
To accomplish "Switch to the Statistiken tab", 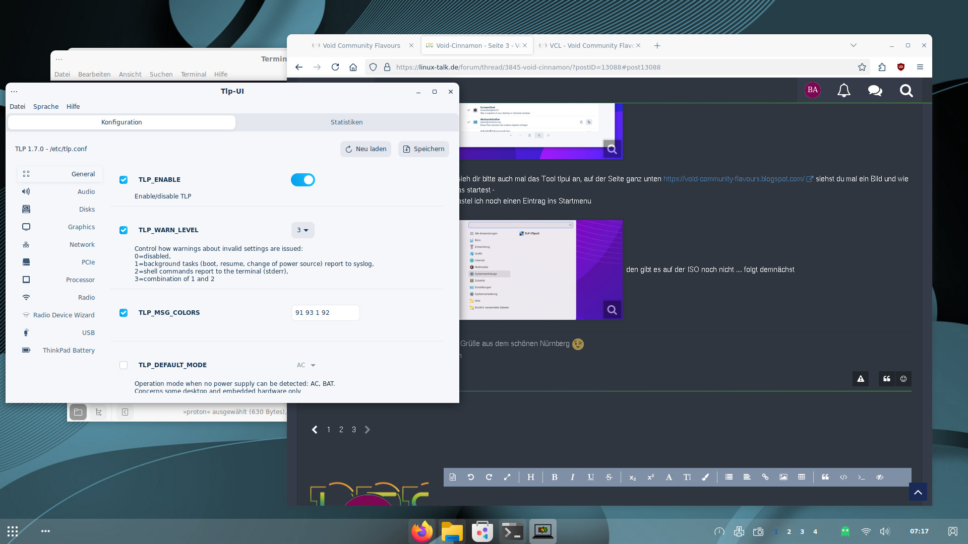I will (x=346, y=122).
